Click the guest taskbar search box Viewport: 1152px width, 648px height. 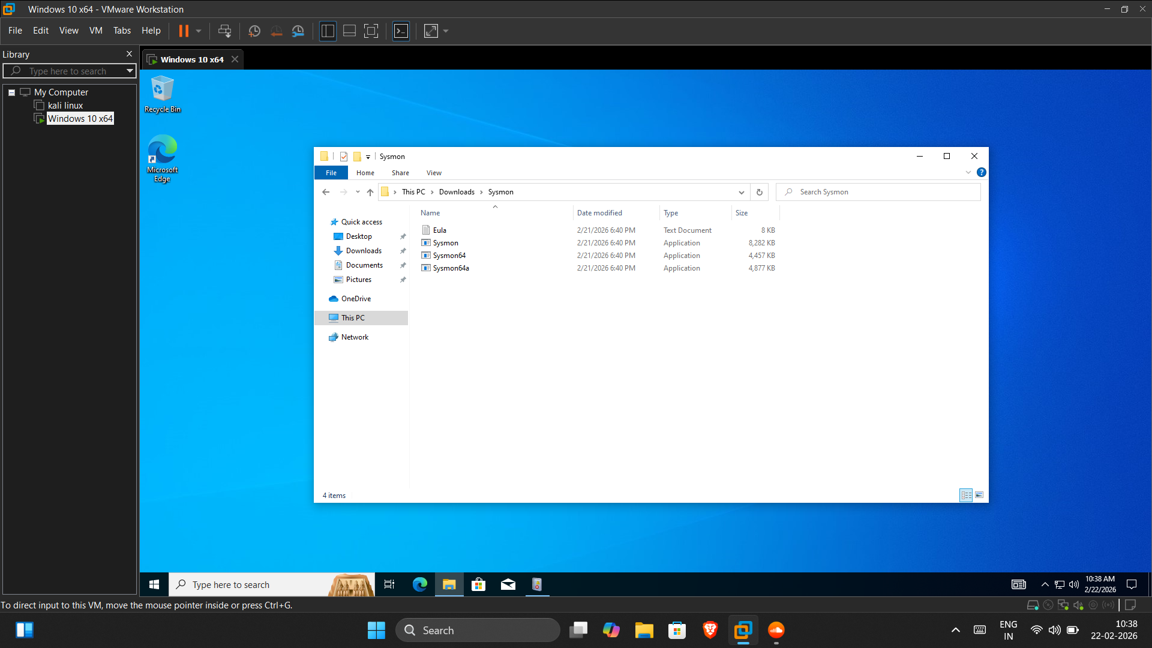pos(271,584)
